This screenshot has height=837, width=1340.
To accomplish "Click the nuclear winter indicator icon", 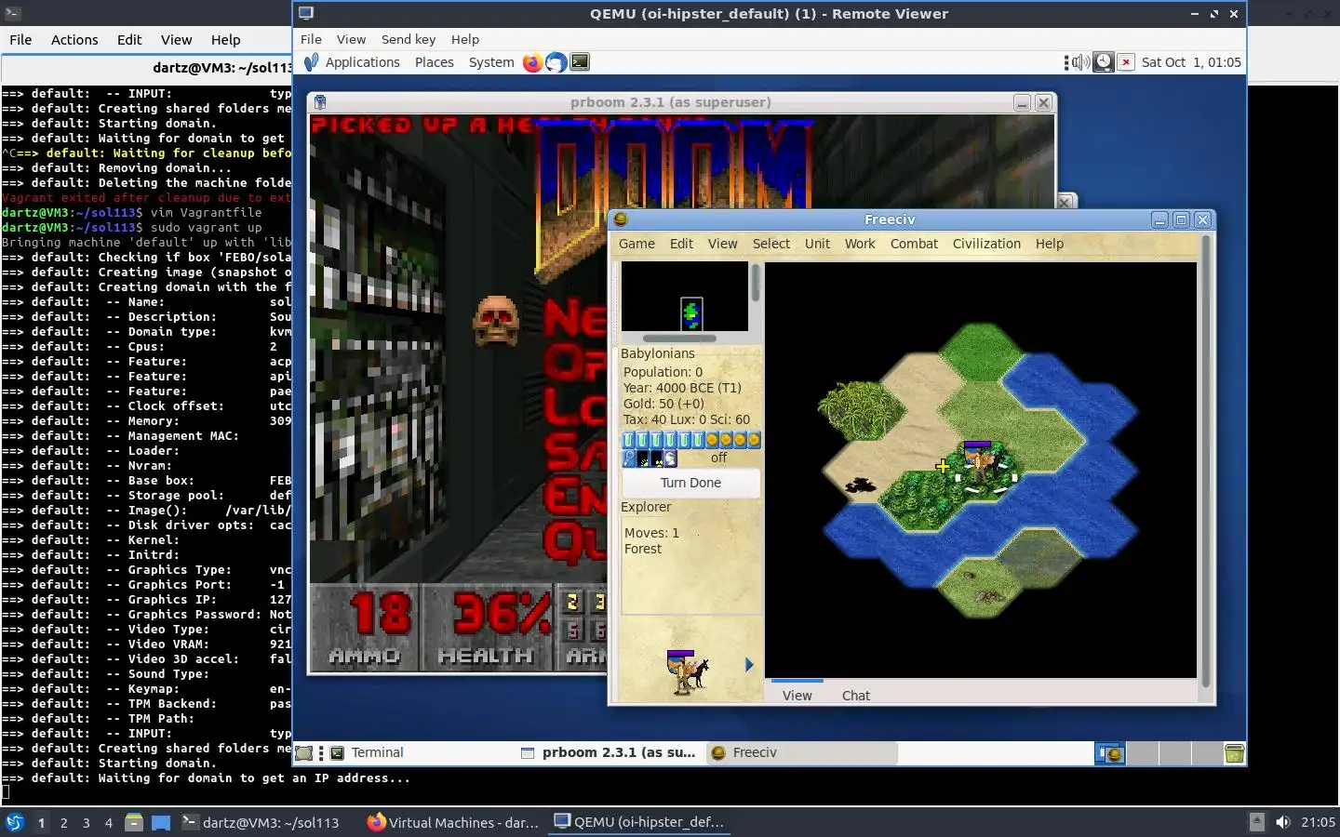I will point(656,458).
